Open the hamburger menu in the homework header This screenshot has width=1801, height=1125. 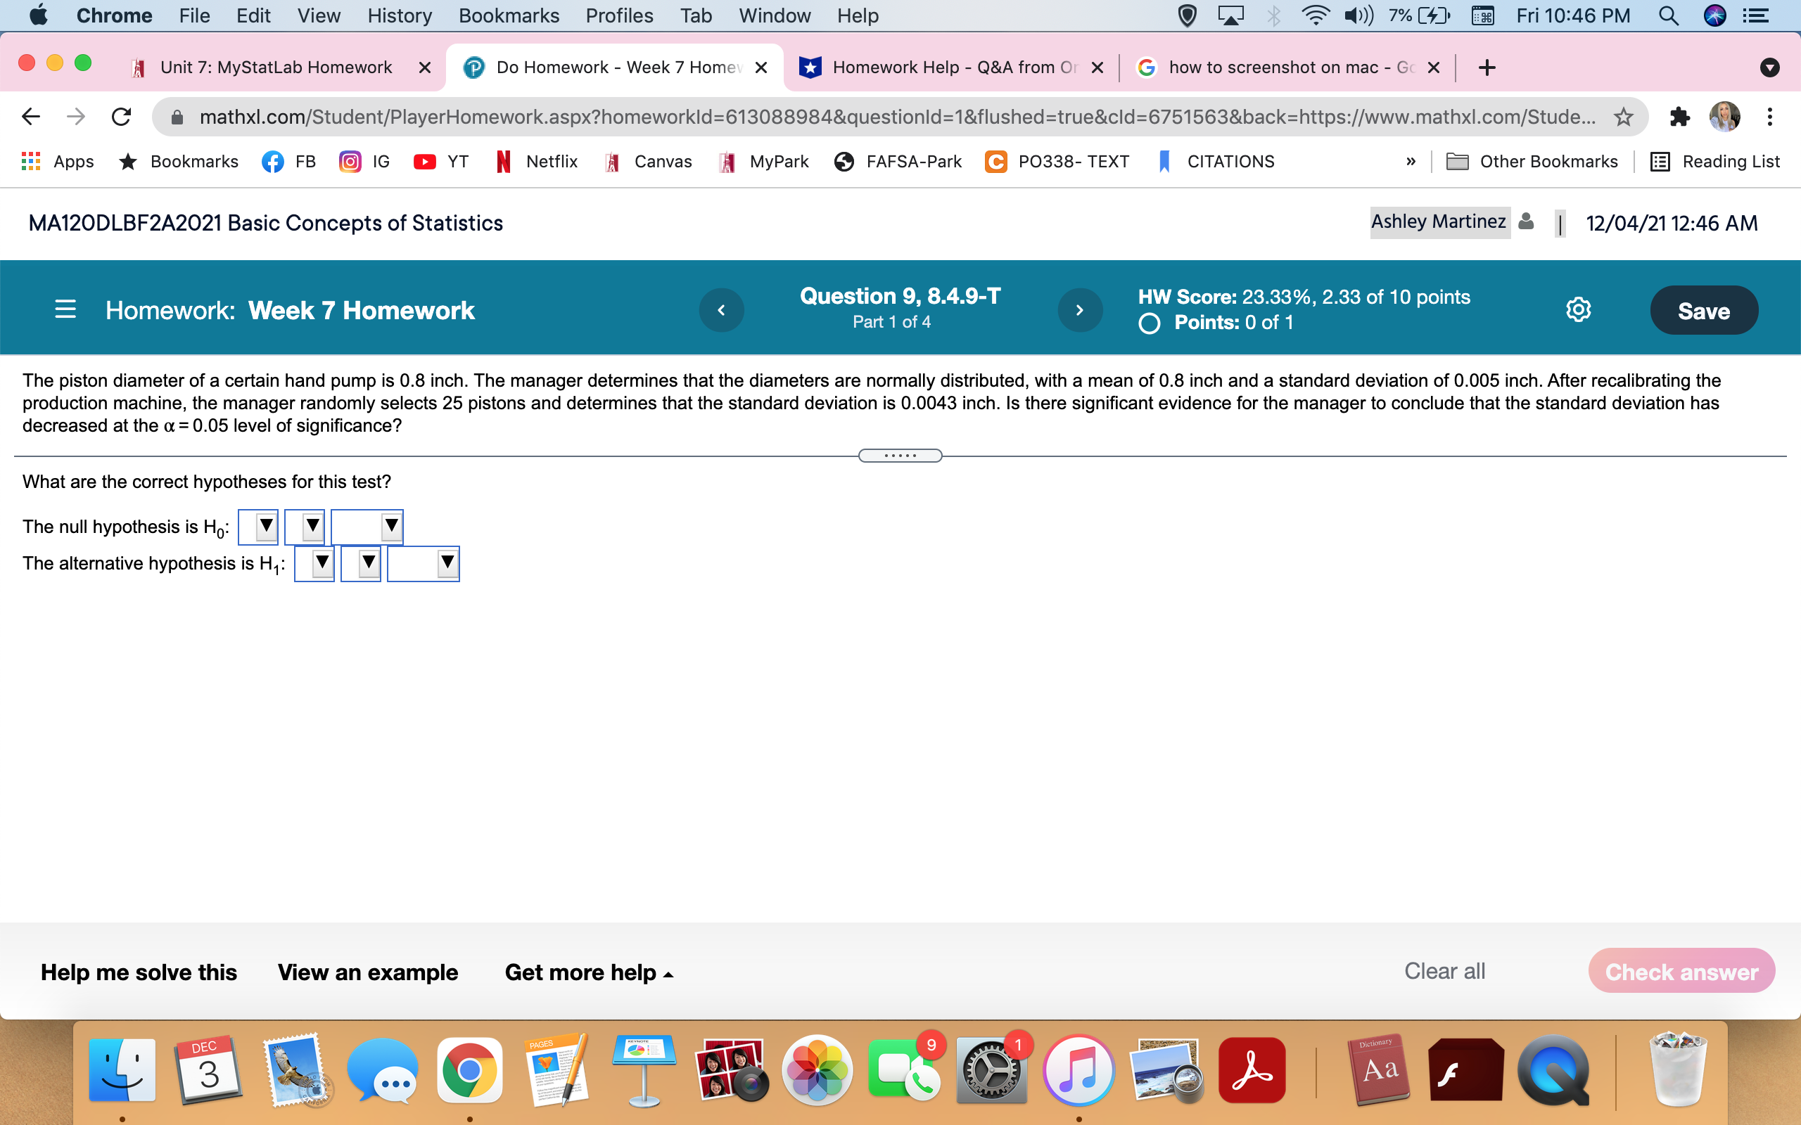[x=65, y=309]
